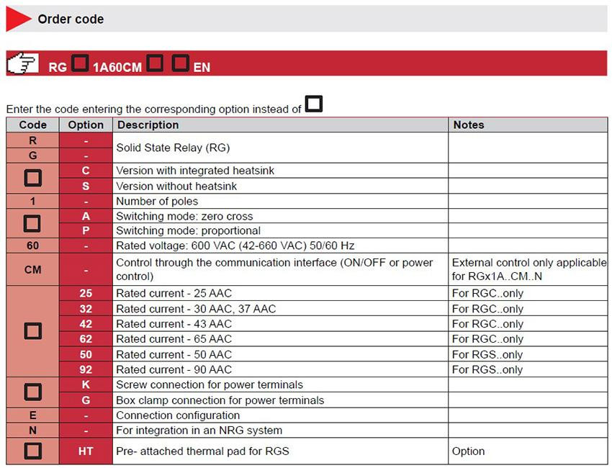Click the 'Order code' heading
The width and height of the screenshot is (612, 468).
(x=71, y=19)
